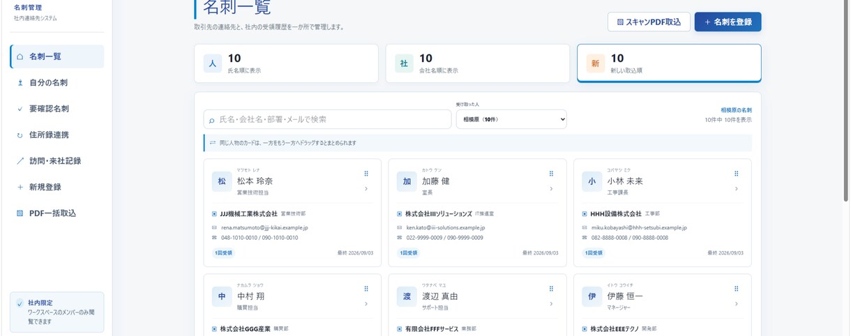Click company name 株式会社GGG産業
The image size is (851, 336).
pos(245,328)
